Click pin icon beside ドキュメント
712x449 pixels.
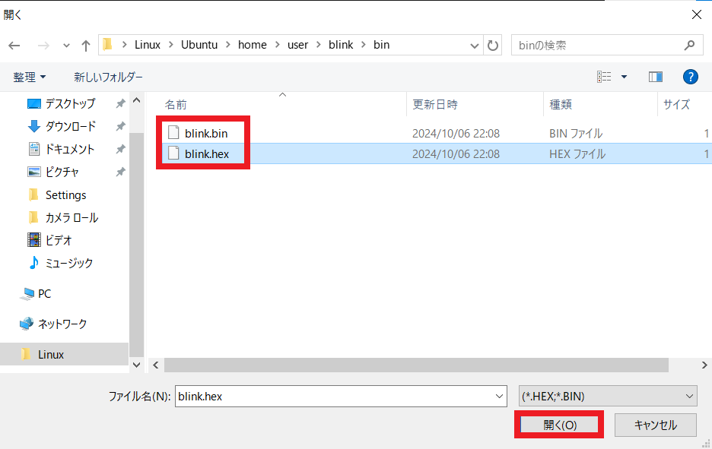120,149
